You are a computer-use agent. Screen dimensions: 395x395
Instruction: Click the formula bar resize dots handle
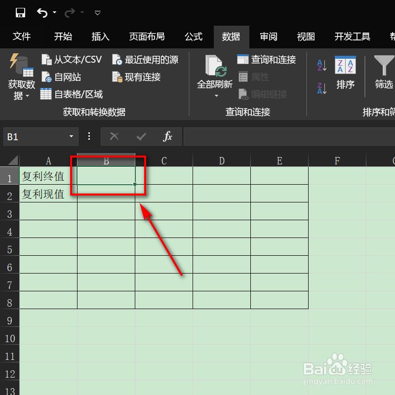click(89, 136)
